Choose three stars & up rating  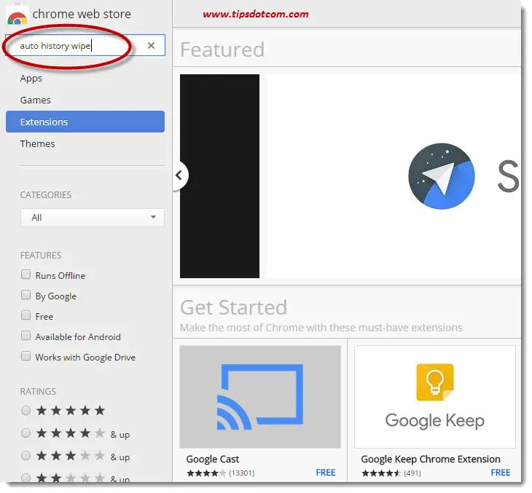click(x=26, y=456)
